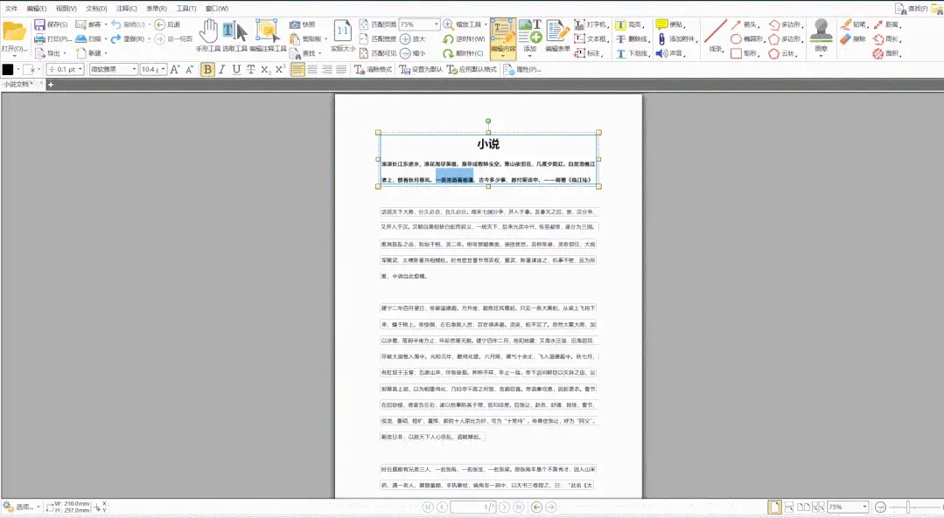
Task: Click the Save floppy disk icon
Action: [39, 24]
